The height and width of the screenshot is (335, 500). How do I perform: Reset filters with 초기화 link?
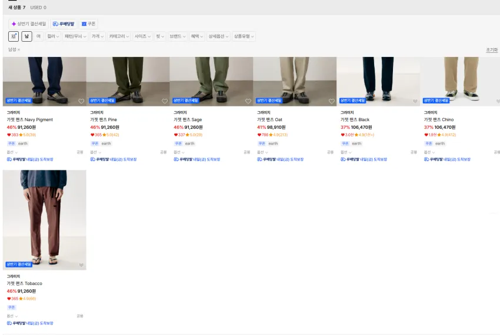492,50
